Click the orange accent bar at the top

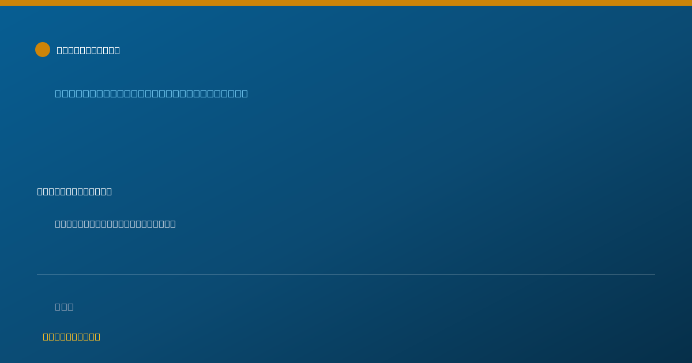coord(346,3)
